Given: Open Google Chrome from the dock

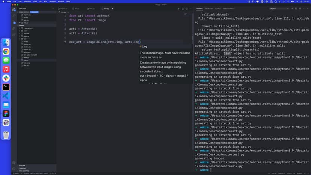Looking at the screenshot, I should (6, 51).
